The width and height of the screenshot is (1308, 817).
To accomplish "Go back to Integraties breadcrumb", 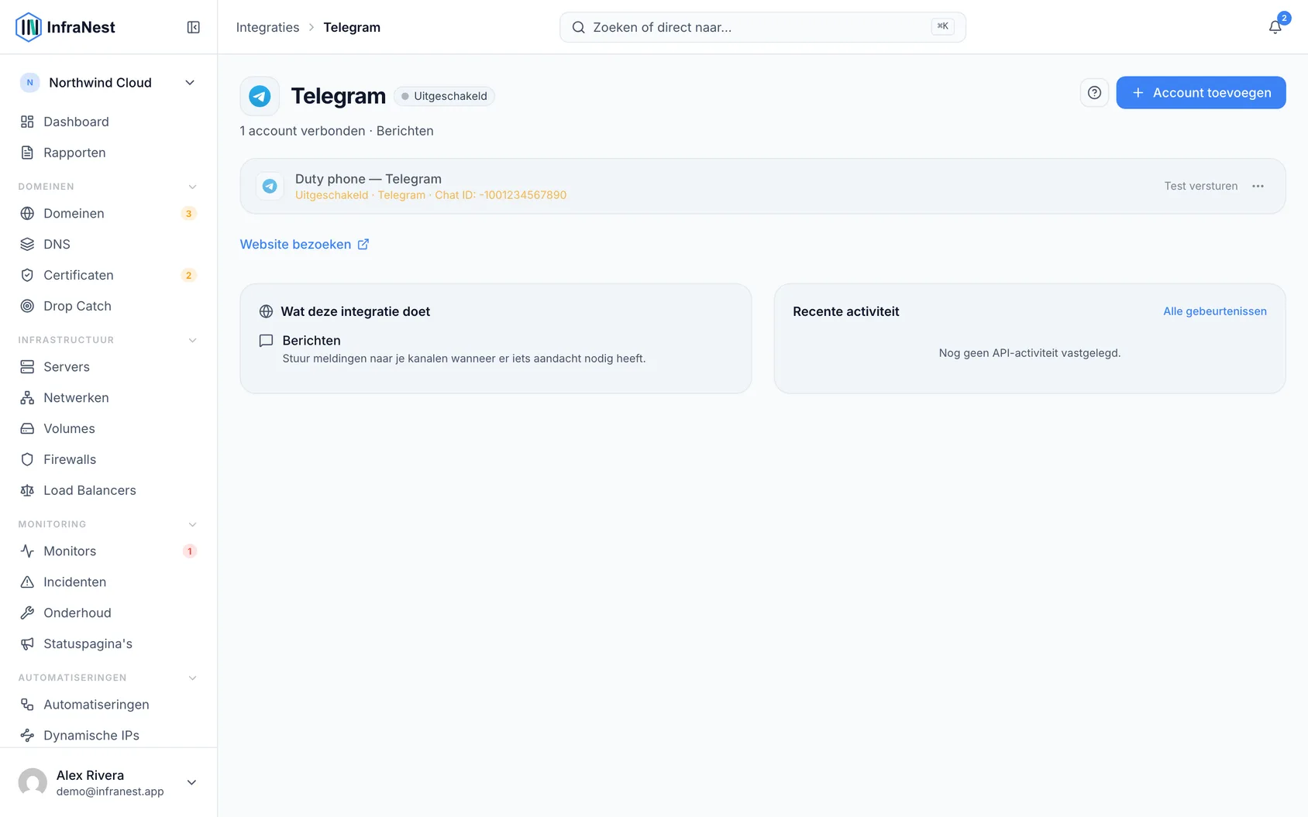I will click(x=267, y=27).
